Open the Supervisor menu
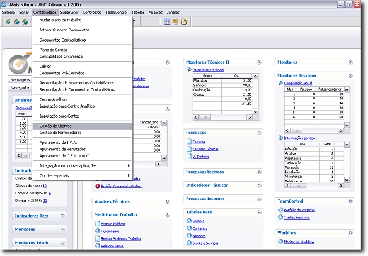Image resolution: width=368 pixels, height=256 pixels. point(69,12)
